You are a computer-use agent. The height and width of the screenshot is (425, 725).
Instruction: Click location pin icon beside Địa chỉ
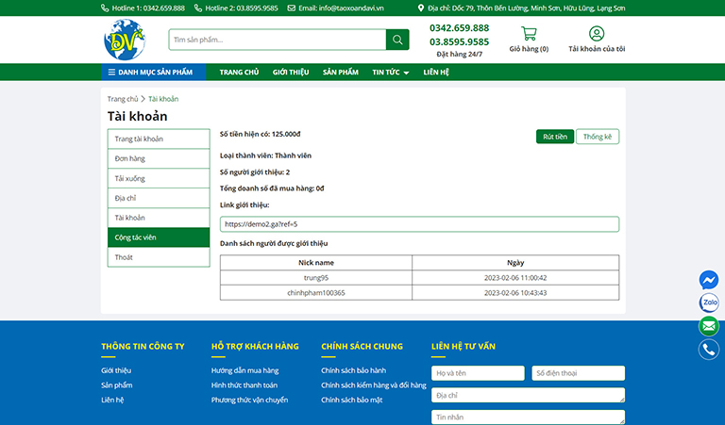(420, 8)
